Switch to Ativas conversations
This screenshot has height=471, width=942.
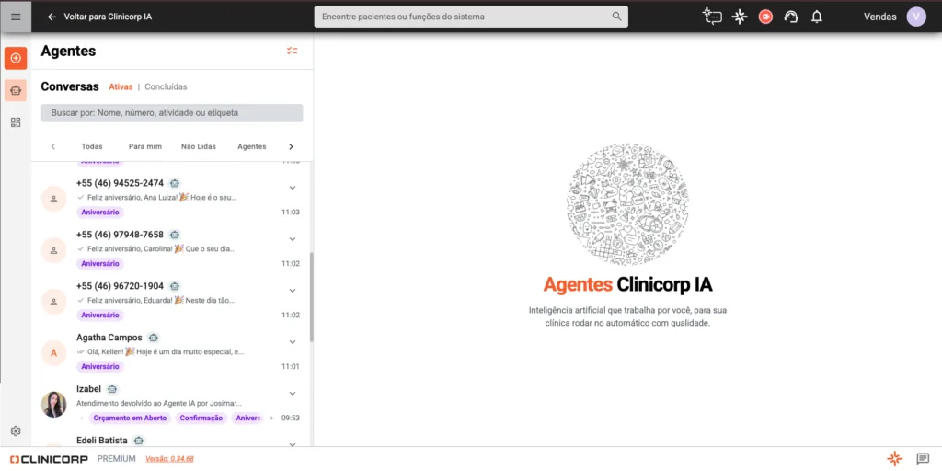[121, 86]
